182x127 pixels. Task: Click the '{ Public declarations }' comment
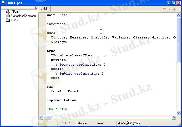[x=79, y=74]
